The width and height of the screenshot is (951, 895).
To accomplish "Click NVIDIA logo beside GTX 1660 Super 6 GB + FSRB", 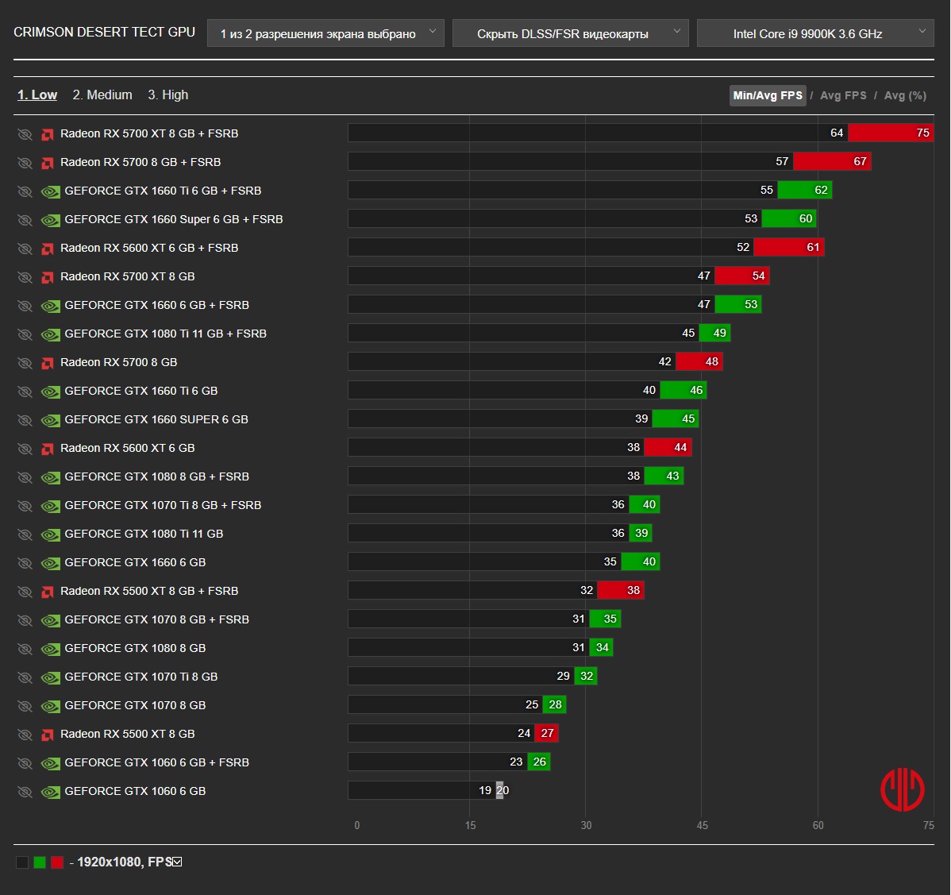I will (50, 220).
